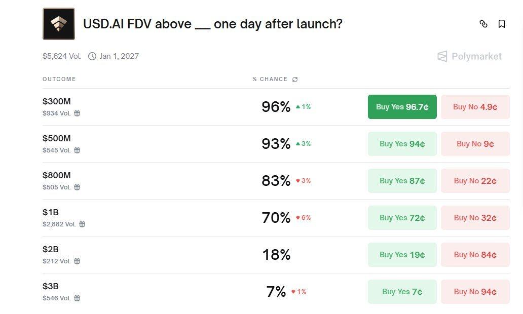Click the gift icon under $3B
Screen dimensions: 523x314
point(77,298)
